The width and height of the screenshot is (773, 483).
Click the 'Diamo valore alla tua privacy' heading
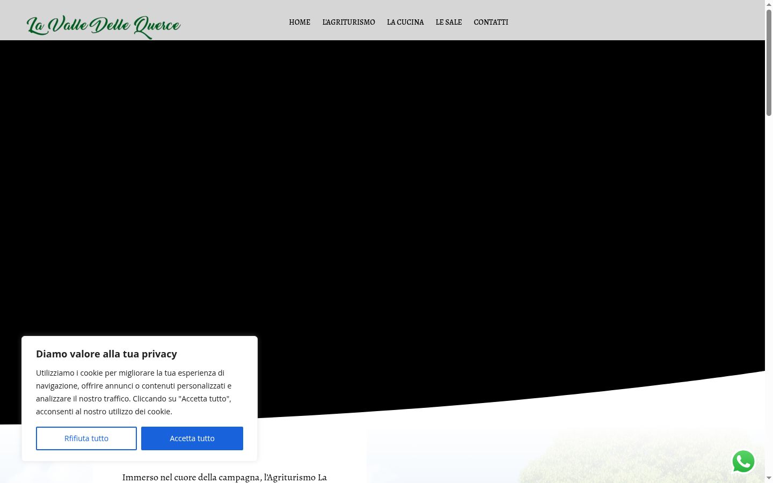(x=106, y=354)
